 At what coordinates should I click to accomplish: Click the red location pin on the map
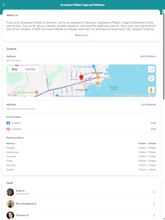[x=81, y=77]
